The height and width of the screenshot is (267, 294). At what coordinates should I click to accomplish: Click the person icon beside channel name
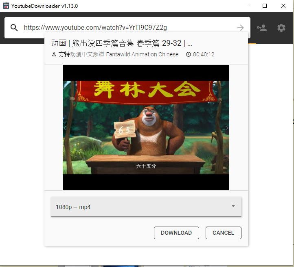pyautogui.click(x=54, y=55)
